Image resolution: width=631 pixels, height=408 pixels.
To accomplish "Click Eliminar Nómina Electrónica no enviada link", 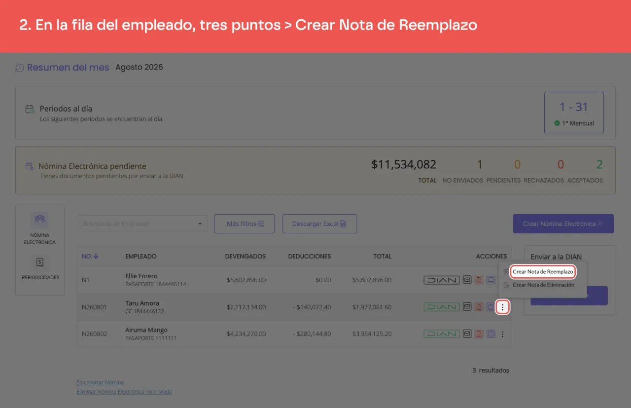I will pos(124,392).
